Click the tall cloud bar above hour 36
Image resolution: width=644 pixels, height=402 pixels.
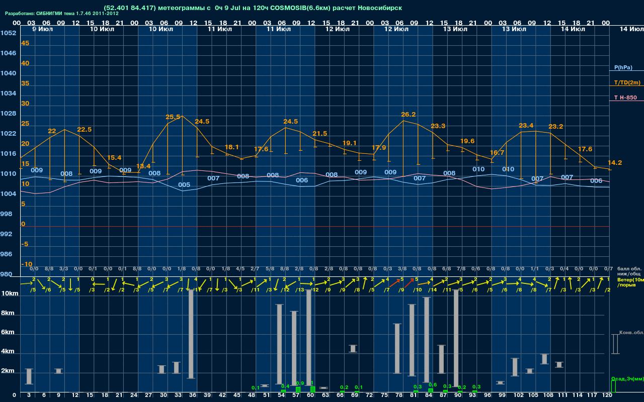[191, 334]
